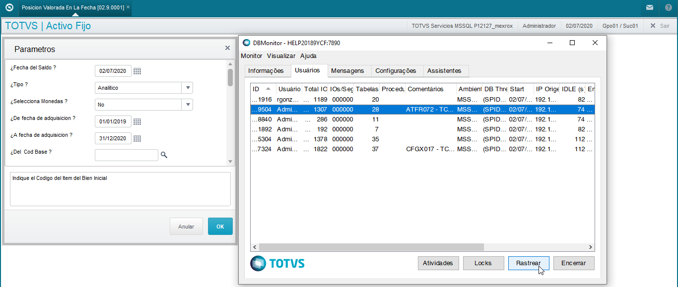Click the Parametros scrollbar down arrow
678x287 pixels.
pos(230,162)
